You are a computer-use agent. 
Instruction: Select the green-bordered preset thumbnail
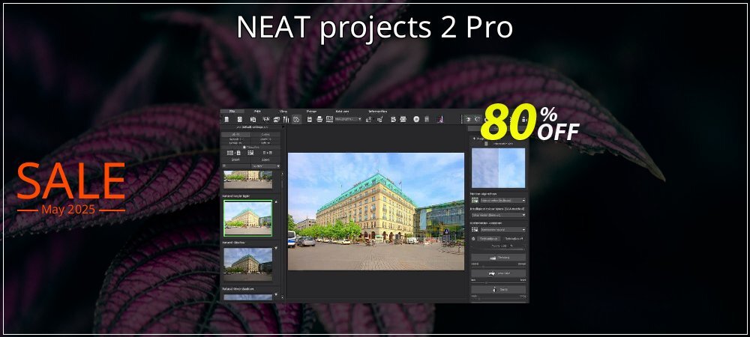point(247,218)
